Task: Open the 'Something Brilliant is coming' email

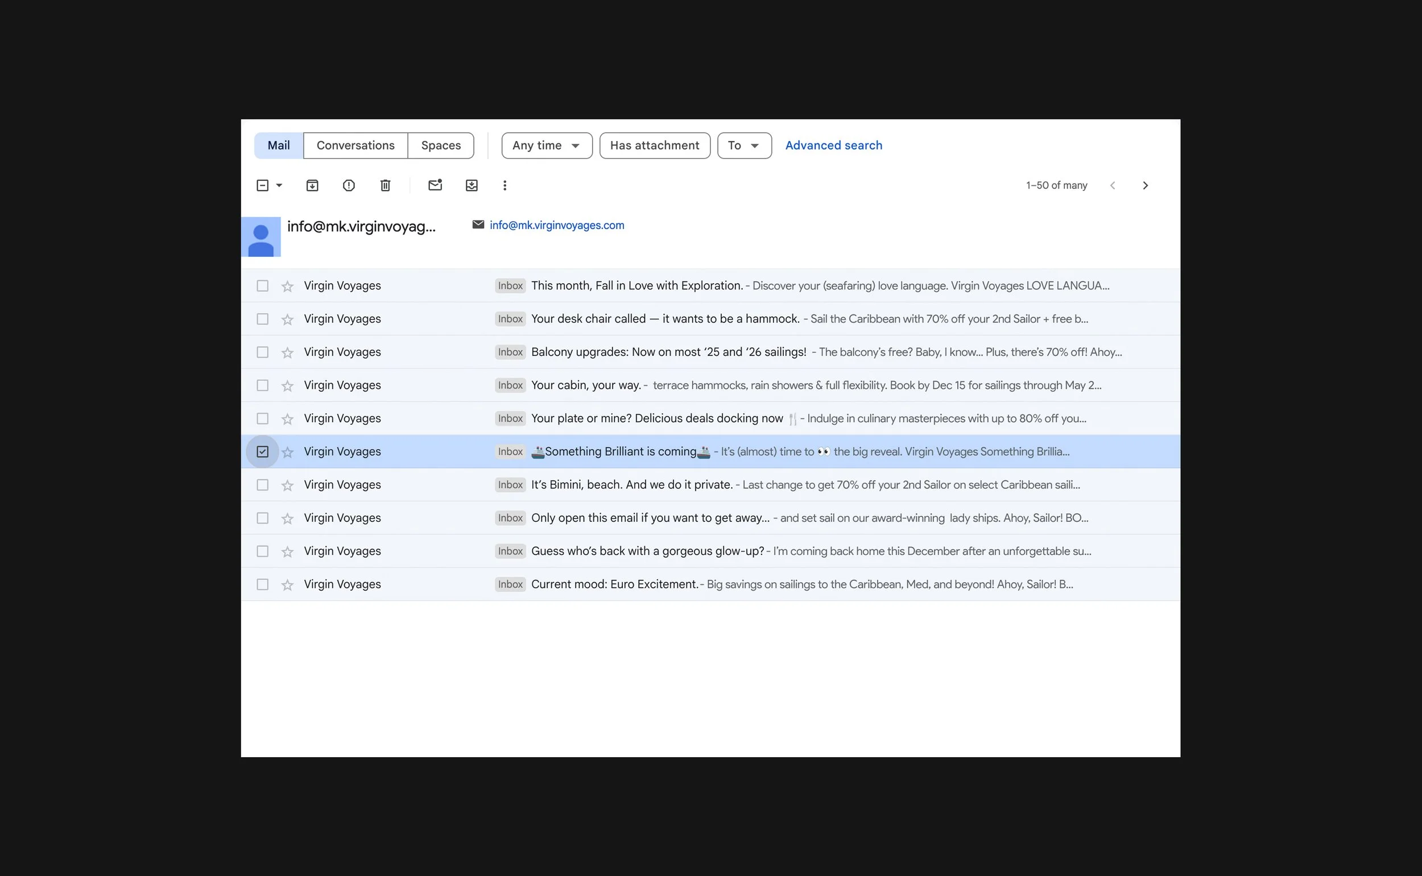Action: [710, 451]
